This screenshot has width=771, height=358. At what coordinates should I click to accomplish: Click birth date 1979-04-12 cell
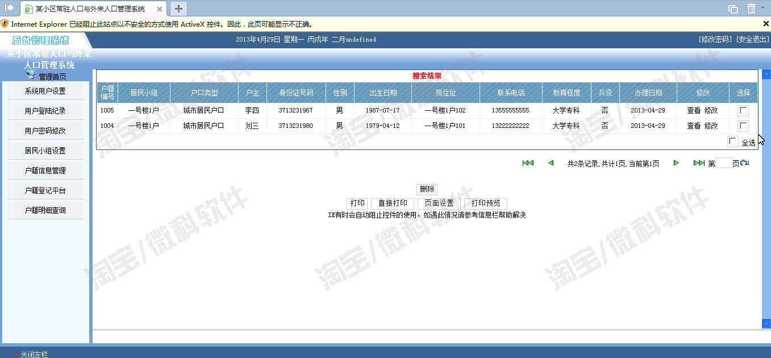click(x=382, y=126)
